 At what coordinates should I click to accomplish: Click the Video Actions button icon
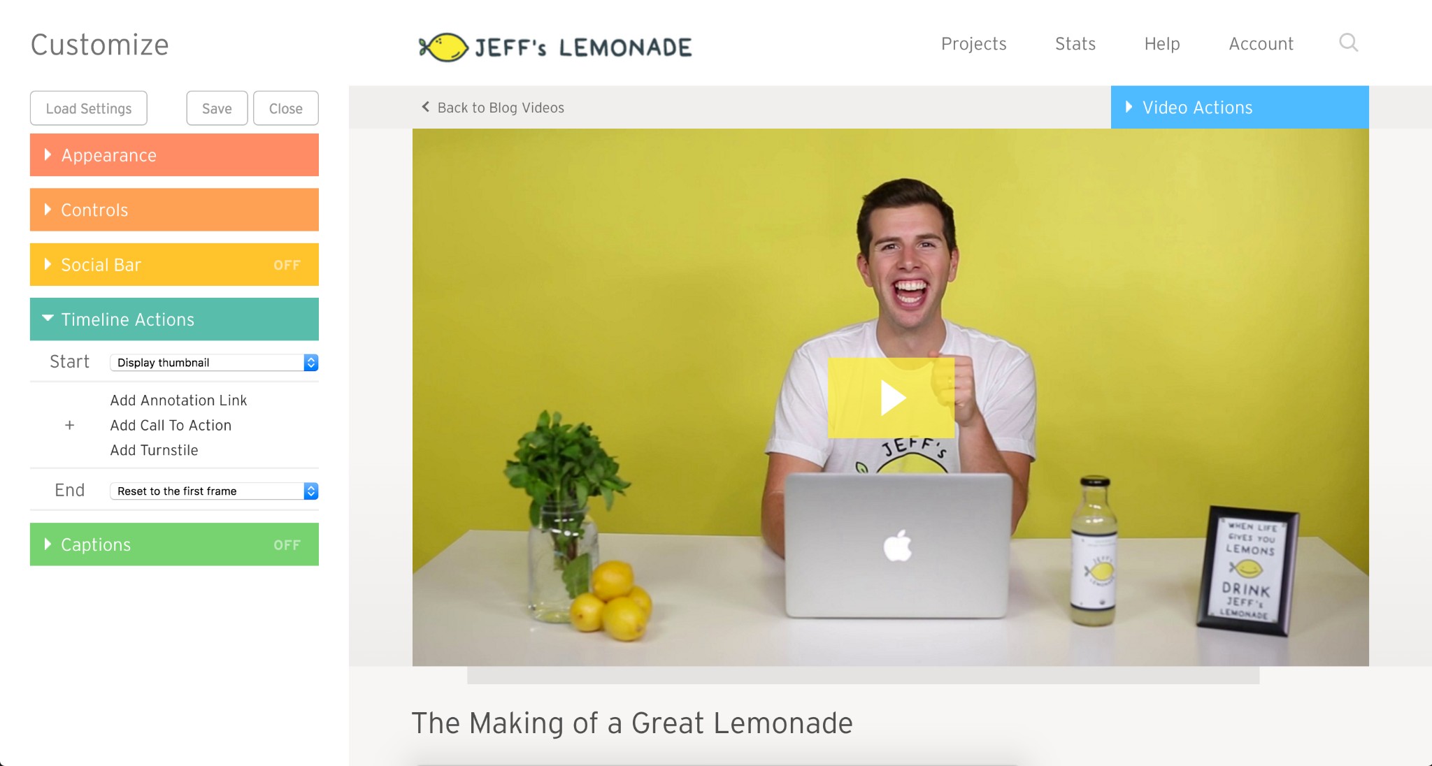1132,107
